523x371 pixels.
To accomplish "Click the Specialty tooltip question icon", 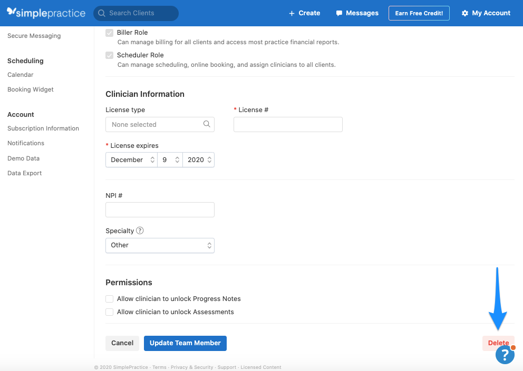I will click(x=139, y=230).
